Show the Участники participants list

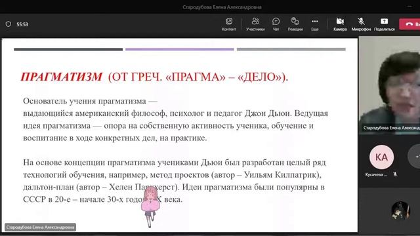[255, 24]
